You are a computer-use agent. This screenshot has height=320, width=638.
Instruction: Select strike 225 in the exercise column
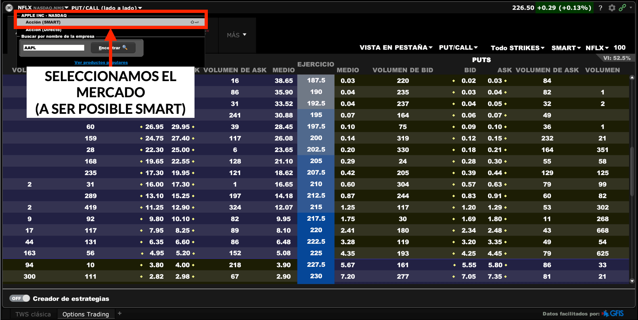pos(316,253)
